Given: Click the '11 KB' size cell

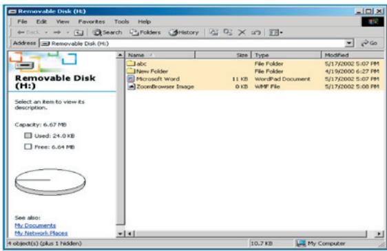Looking at the screenshot, I should [x=240, y=79].
